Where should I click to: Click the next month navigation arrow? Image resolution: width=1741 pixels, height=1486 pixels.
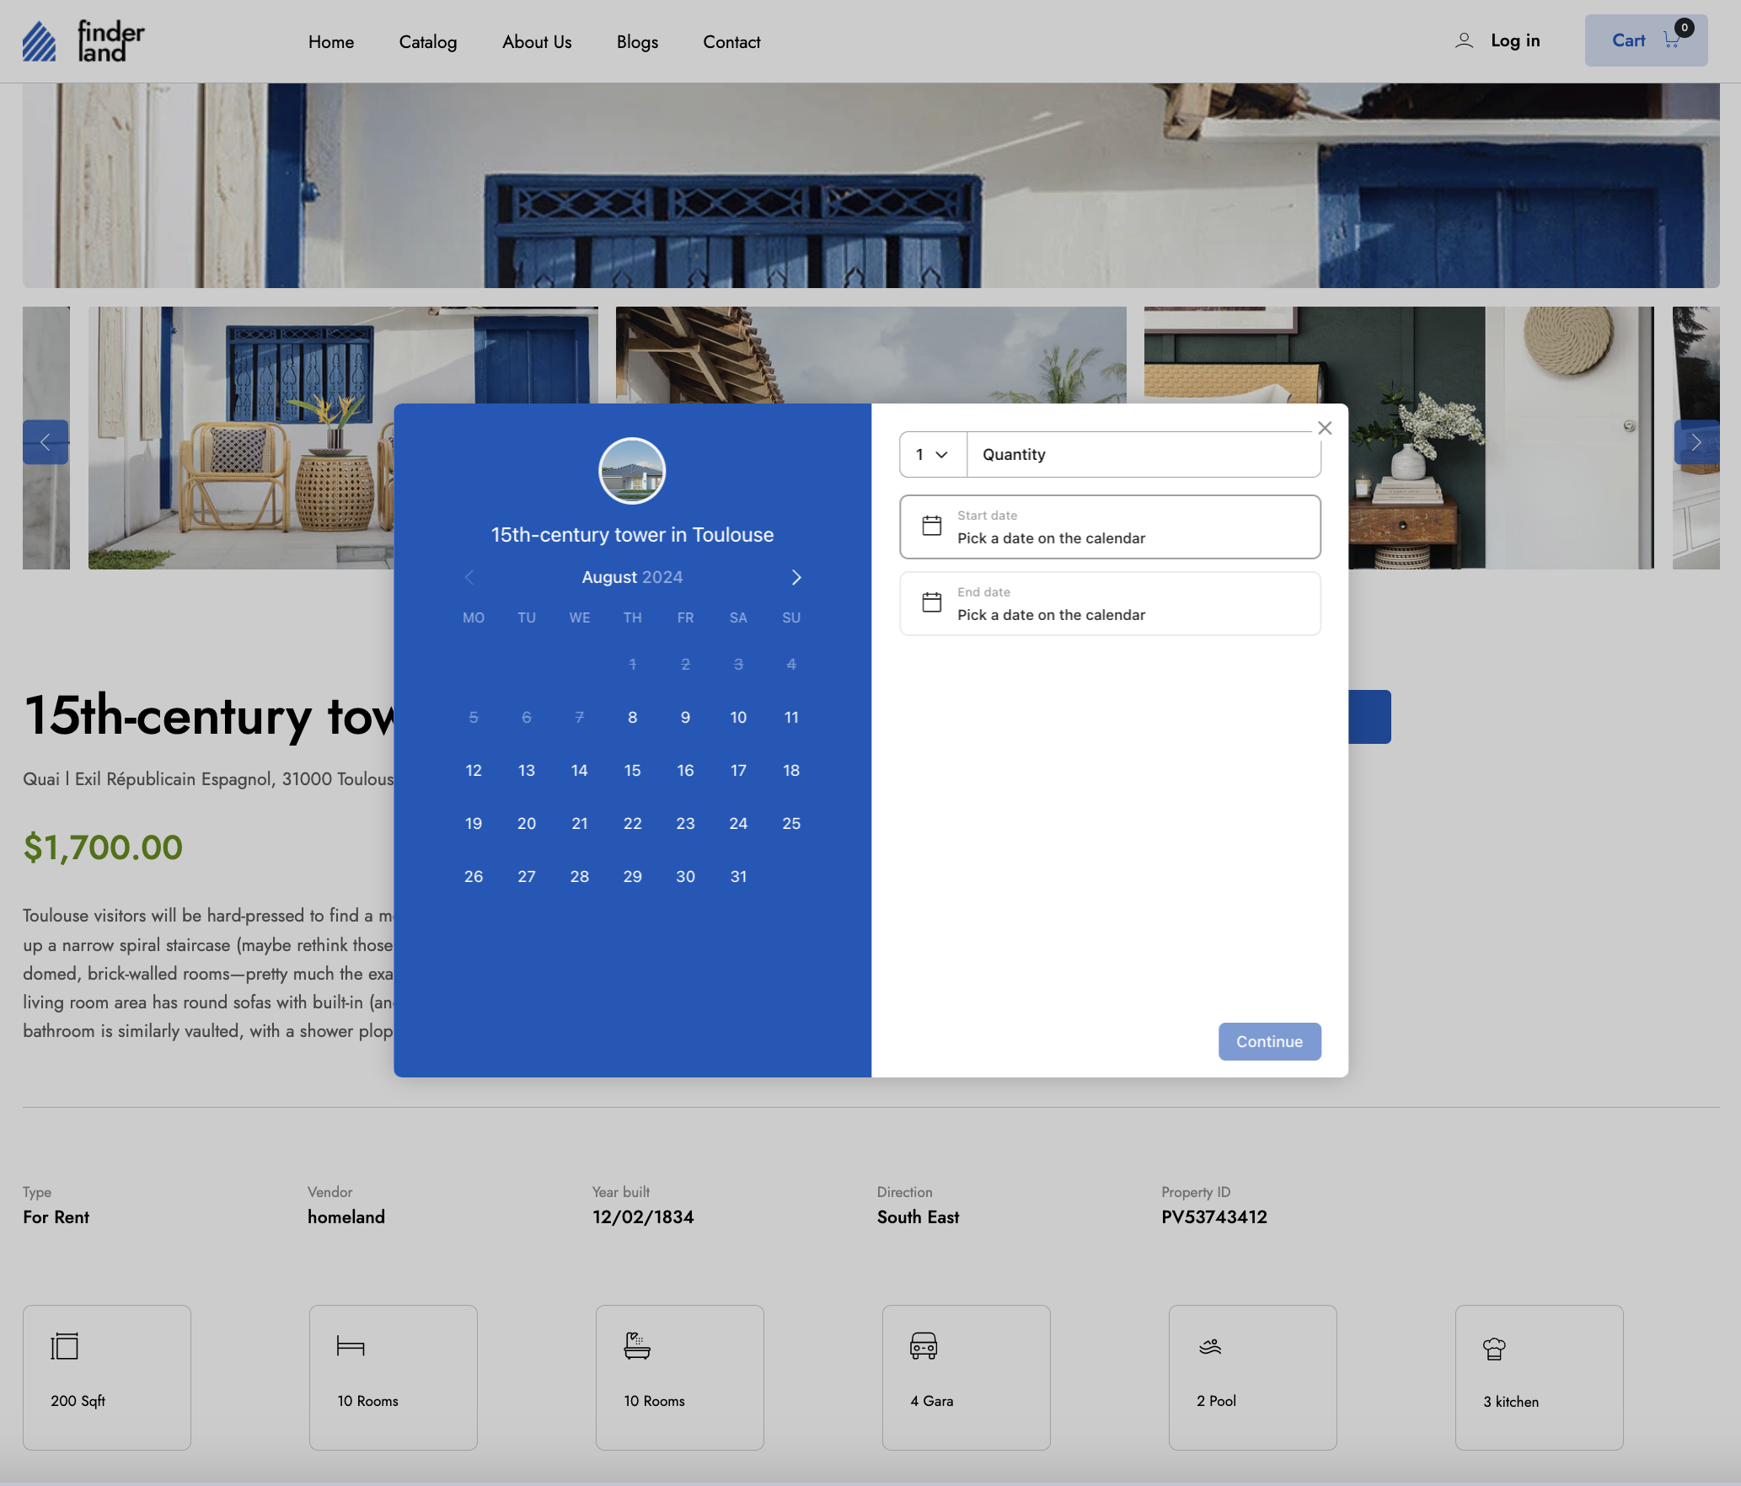[x=796, y=576]
